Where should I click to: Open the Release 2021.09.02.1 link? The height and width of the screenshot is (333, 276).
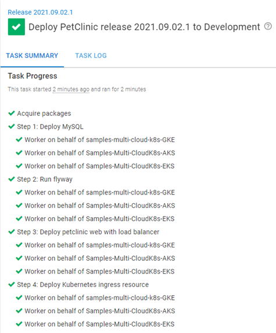[40, 12]
